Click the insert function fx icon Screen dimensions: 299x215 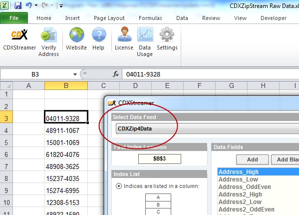point(116,74)
